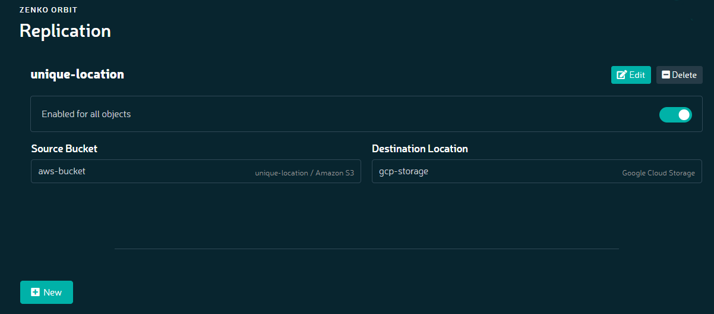The image size is (714, 314).
Task: Click the Replication page heading
Action: point(65,30)
